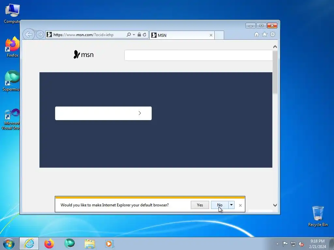
Task: Open the Tools gear menu
Action: pos(273,34)
